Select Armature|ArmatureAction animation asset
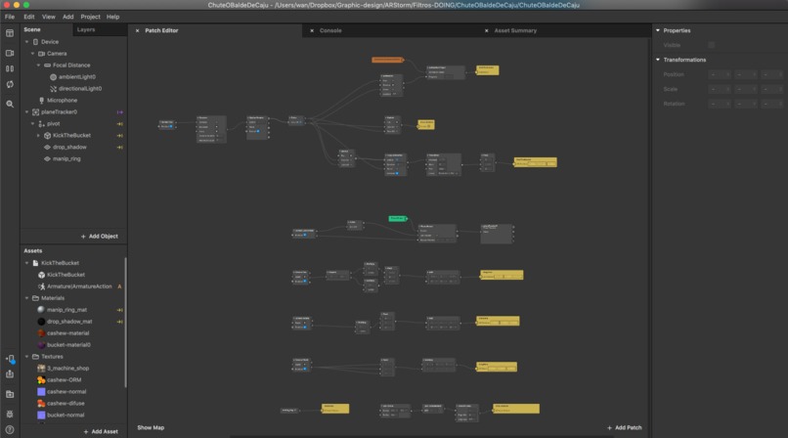This screenshot has width=788, height=438. tap(79, 286)
